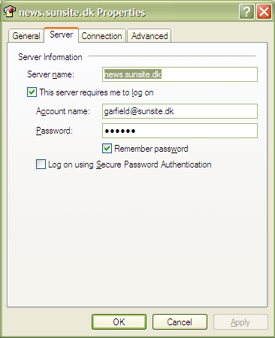Click the 'Log on using Secure Password Authentication' label
The image size is (275, 338).
click(130, 164)
